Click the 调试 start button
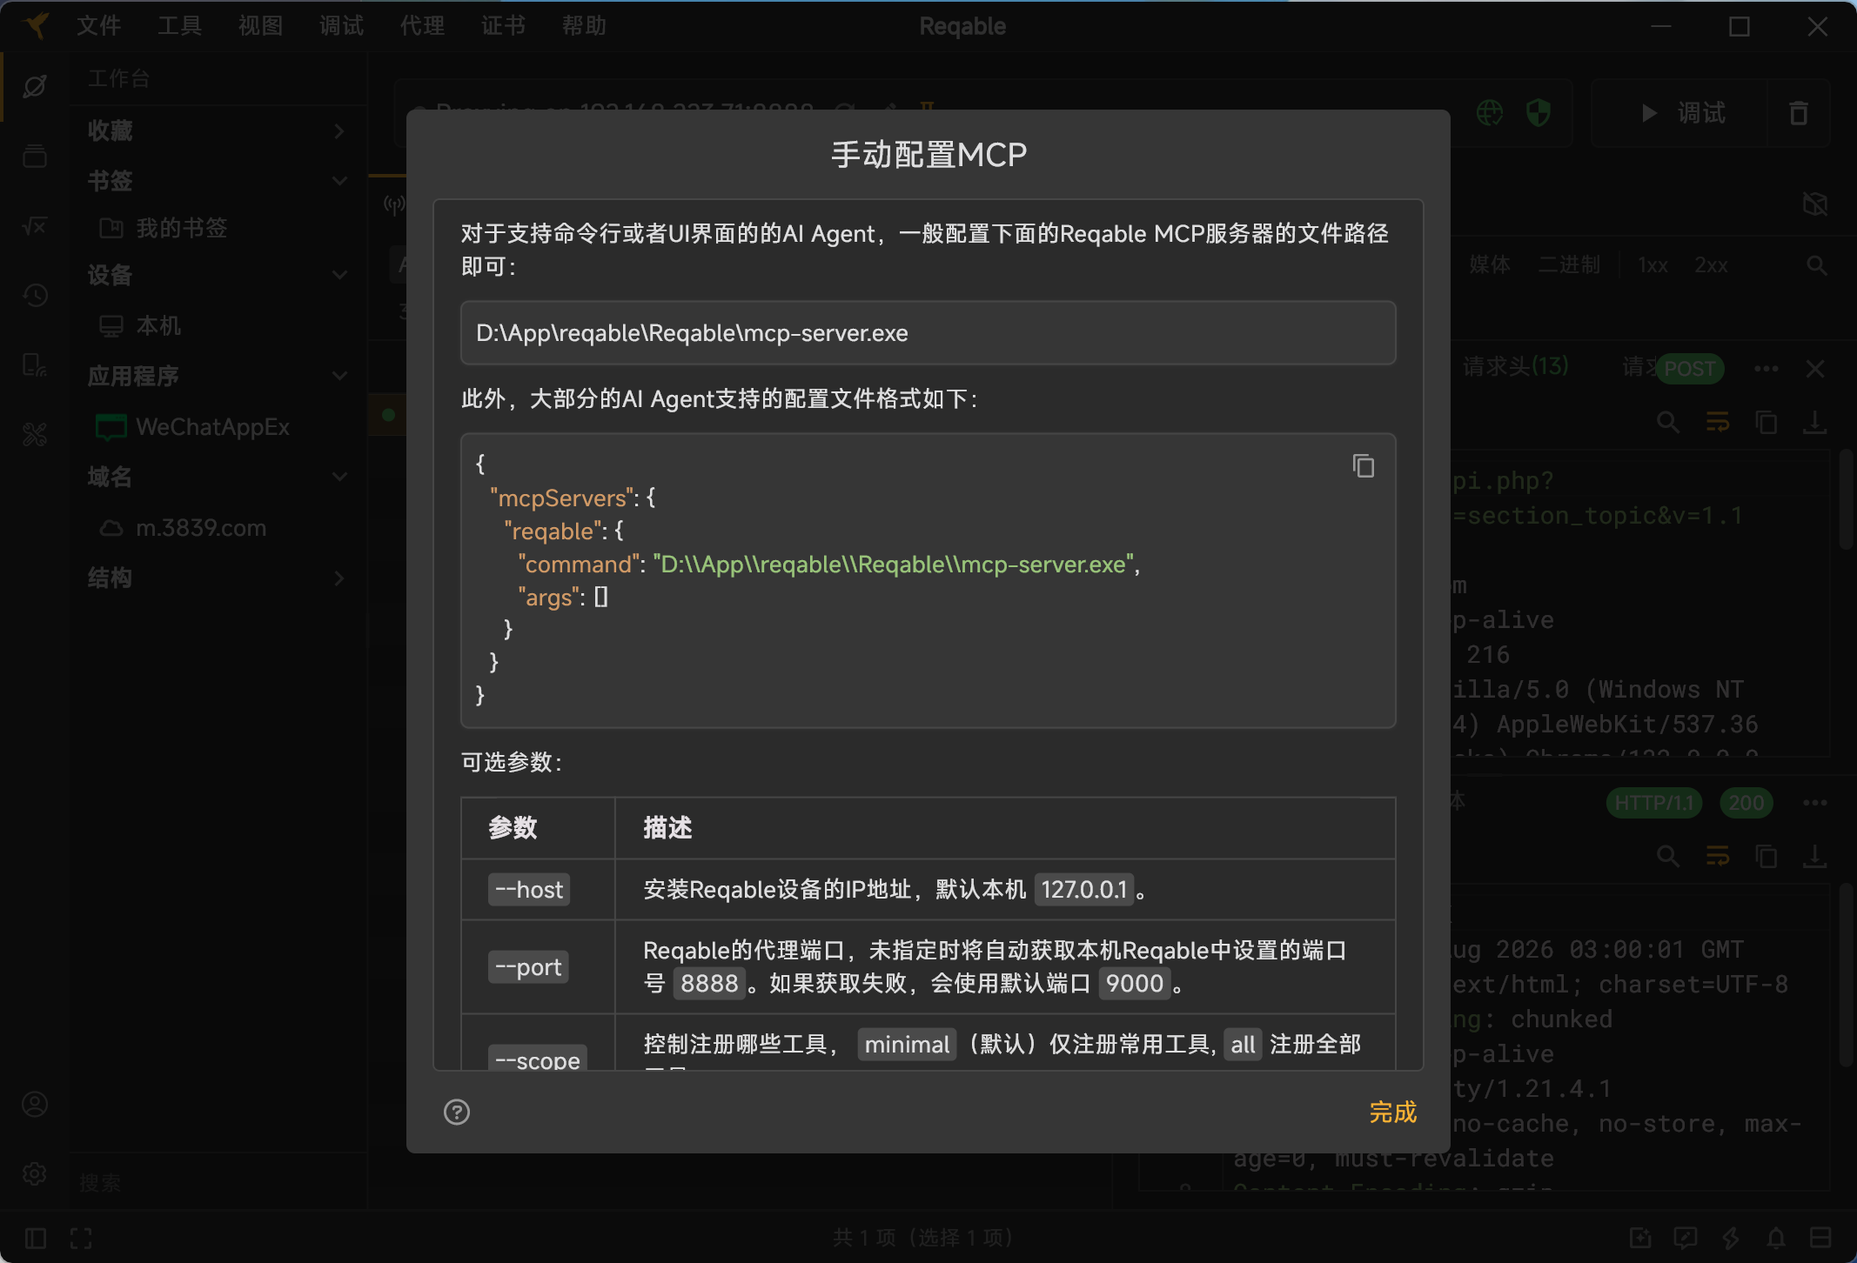Image resolution: width=1857 pixels, height=1263 pixels. [1683, 113]
